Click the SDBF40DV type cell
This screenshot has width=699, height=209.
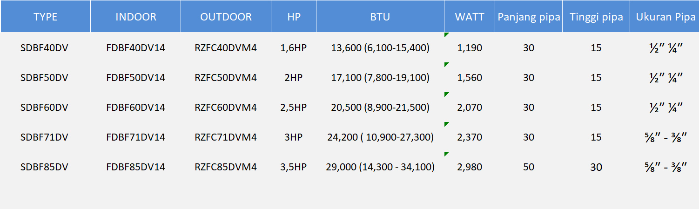click(45, 48)
